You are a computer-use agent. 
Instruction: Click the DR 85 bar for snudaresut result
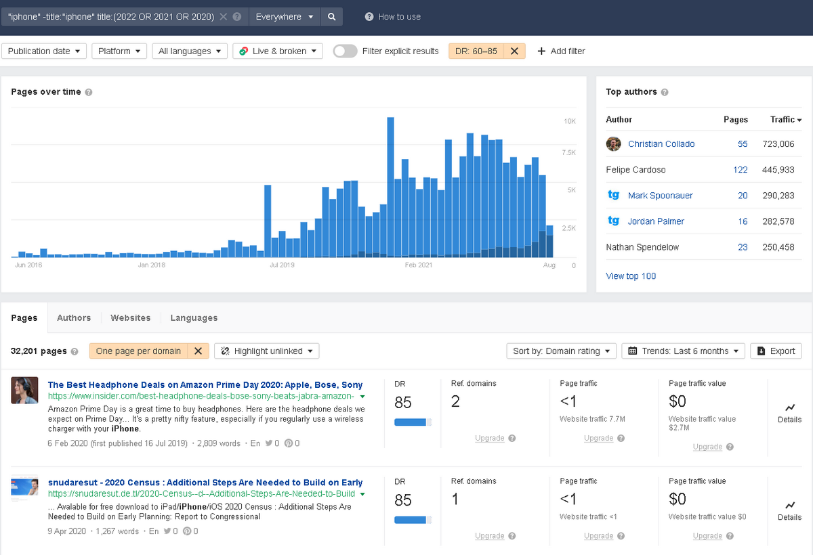pos(413,520)
